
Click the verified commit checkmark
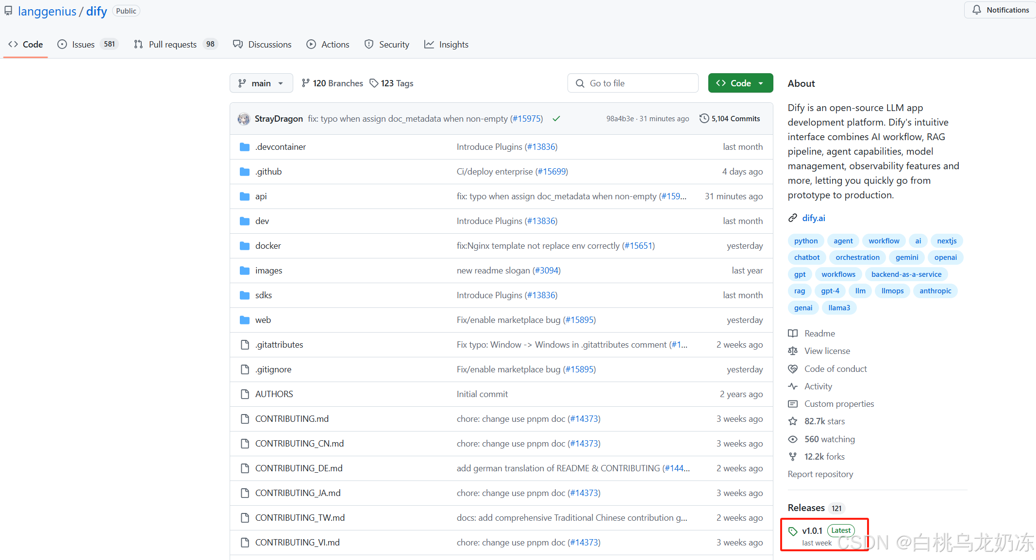556,118
